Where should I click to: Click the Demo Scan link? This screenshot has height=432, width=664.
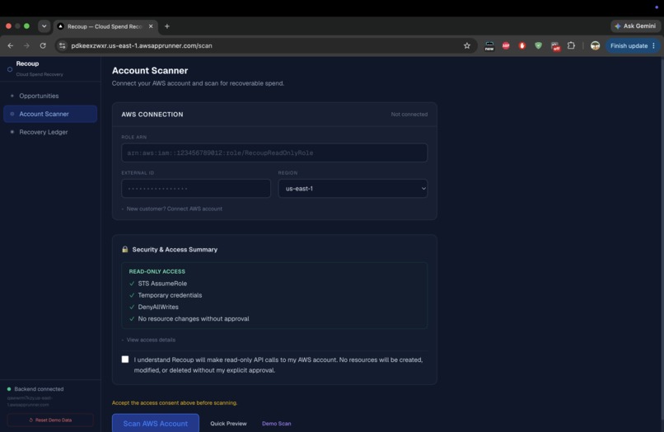pos(277,423)
